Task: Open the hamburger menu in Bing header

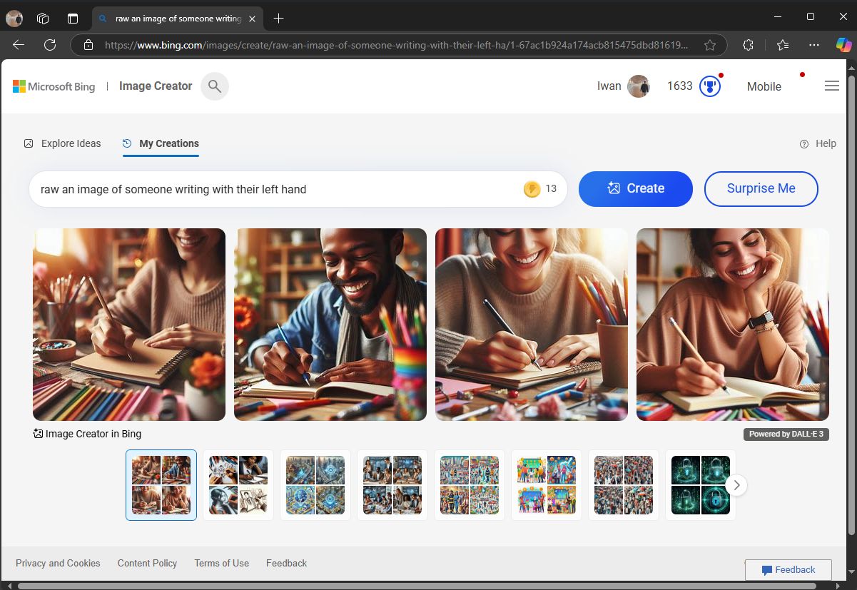Action: coord(832,86)
